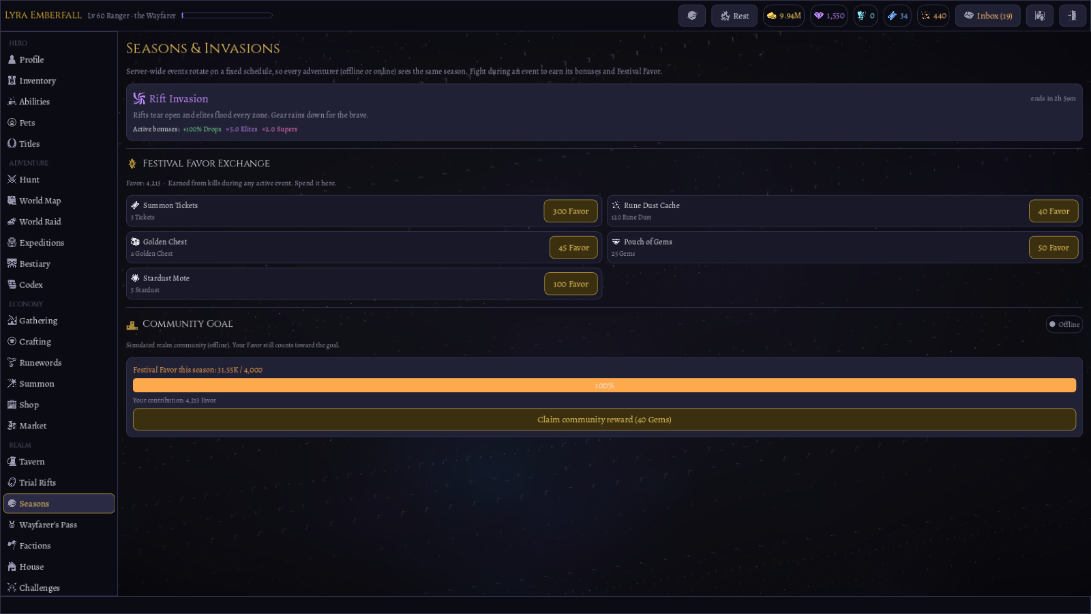Open Inventory from the sidebar
Viewport: 1091px width, 614px height.
[x=59, y=81]
